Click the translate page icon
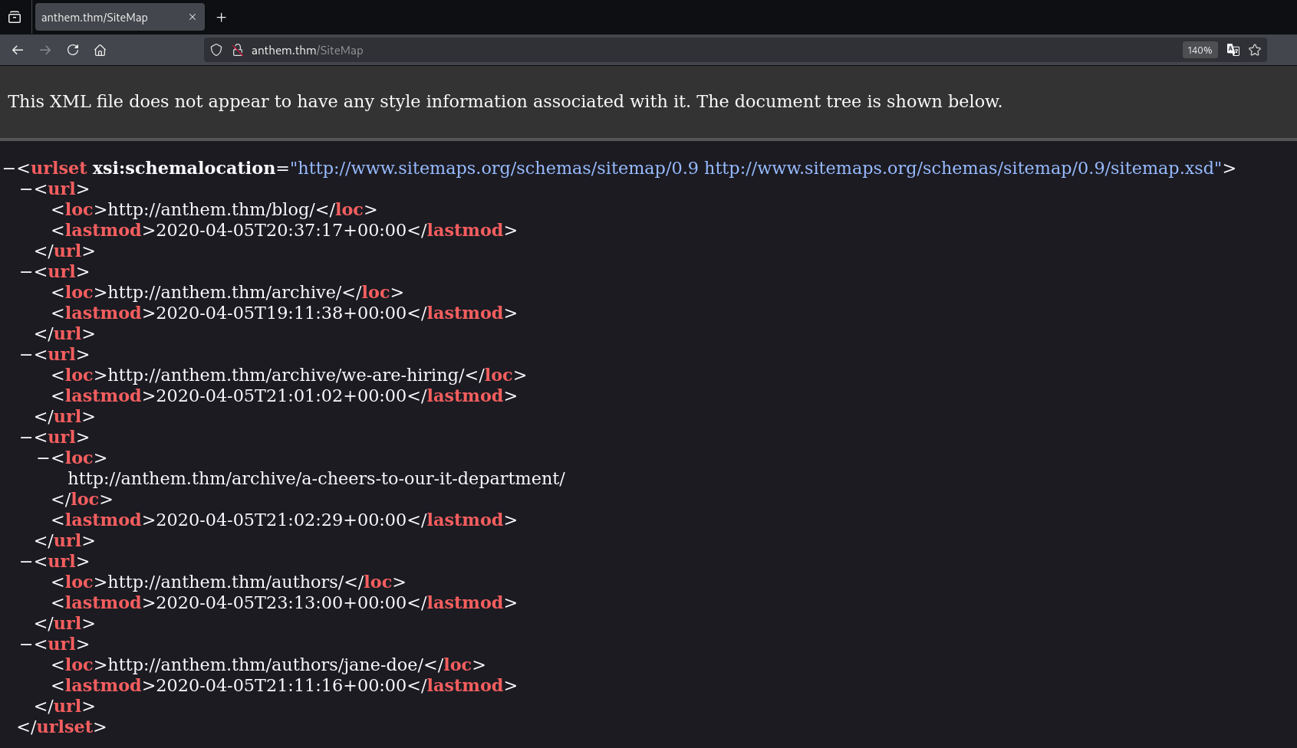This screenshot has width=1297, height=748. [x=1233, y=50]
